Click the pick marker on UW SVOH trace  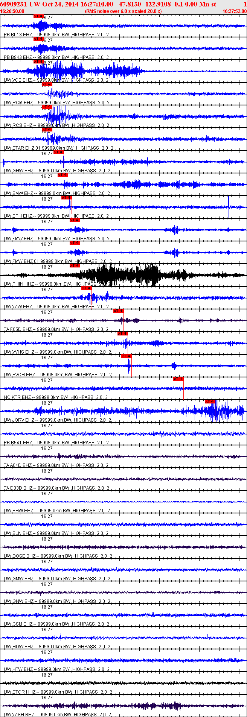coord(126,356)
